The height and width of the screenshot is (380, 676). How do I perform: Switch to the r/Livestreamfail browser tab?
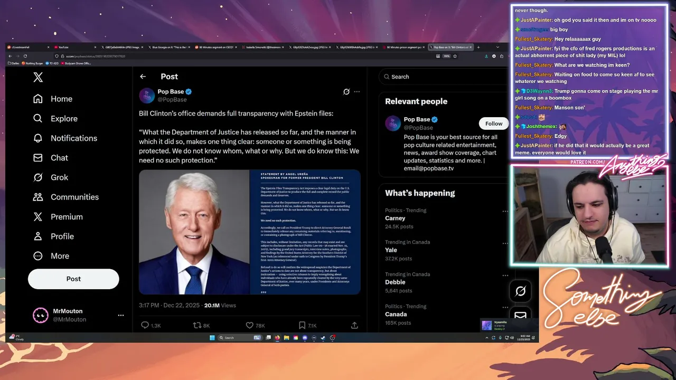(x=29, y=47)
